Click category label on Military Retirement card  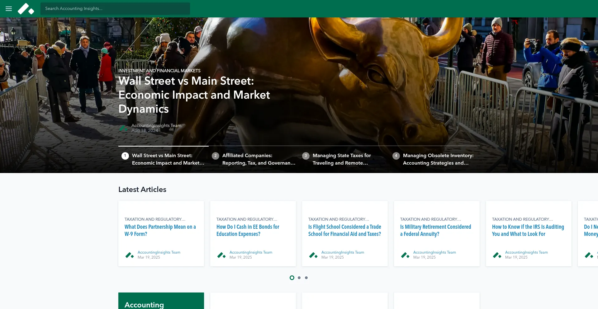point(430,219)
